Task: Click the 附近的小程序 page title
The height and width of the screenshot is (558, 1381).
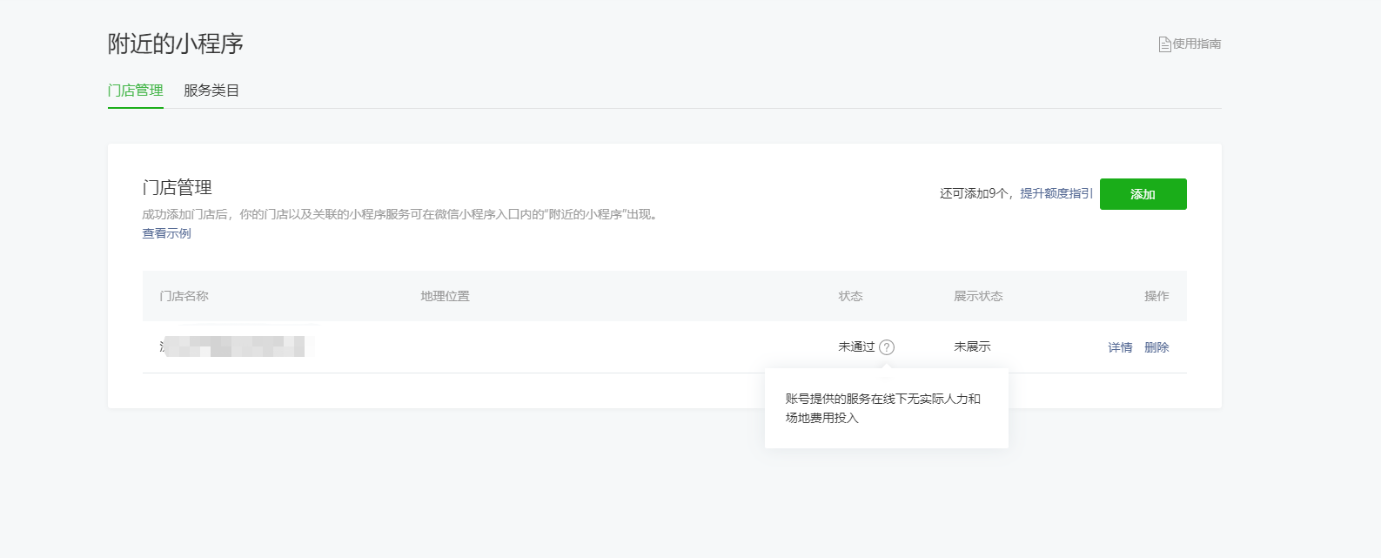Action: (176, 44)
